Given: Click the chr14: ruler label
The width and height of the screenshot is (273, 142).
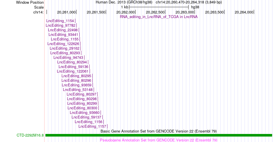Looking at the screenshot, I should tap(39, 12).
